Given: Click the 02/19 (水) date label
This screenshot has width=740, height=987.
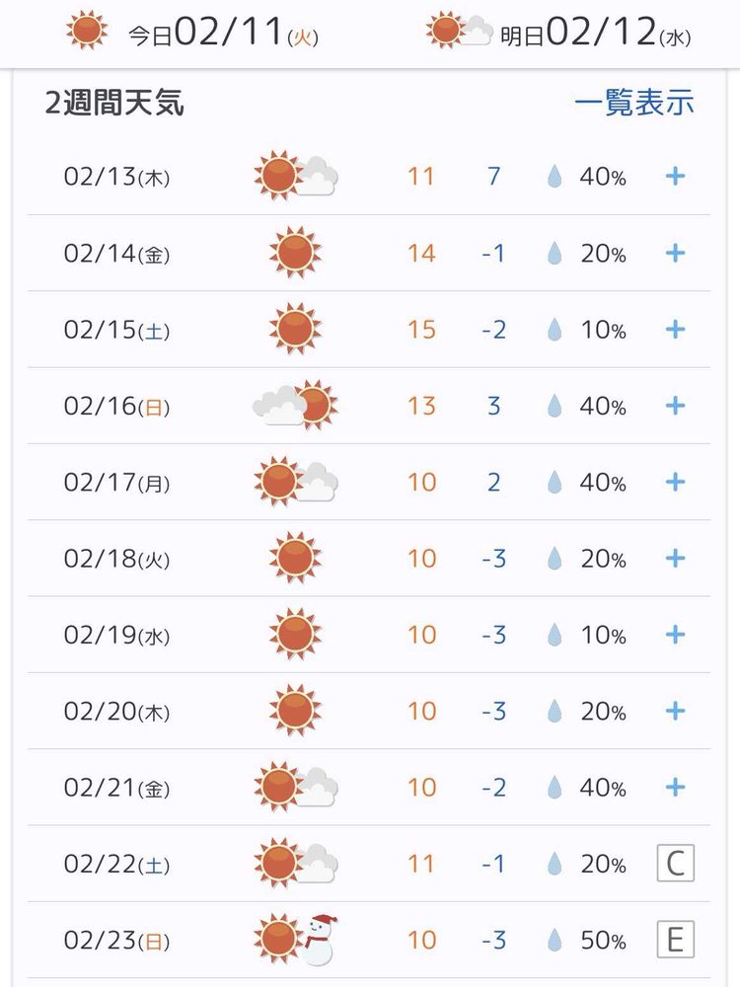Looking at the screenshot, I should click(x=116, y=635).
